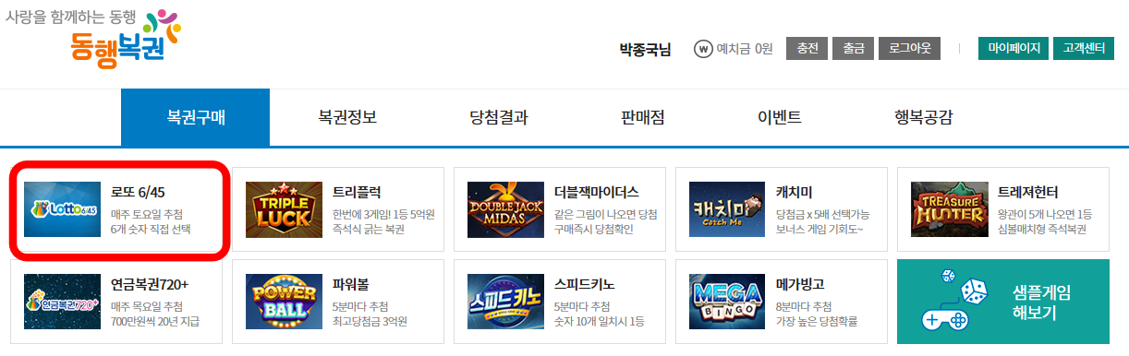Open the 복권정보 menu
Image resolution: width=1129 pixels, height=356 pixels.
click(347, 117)
